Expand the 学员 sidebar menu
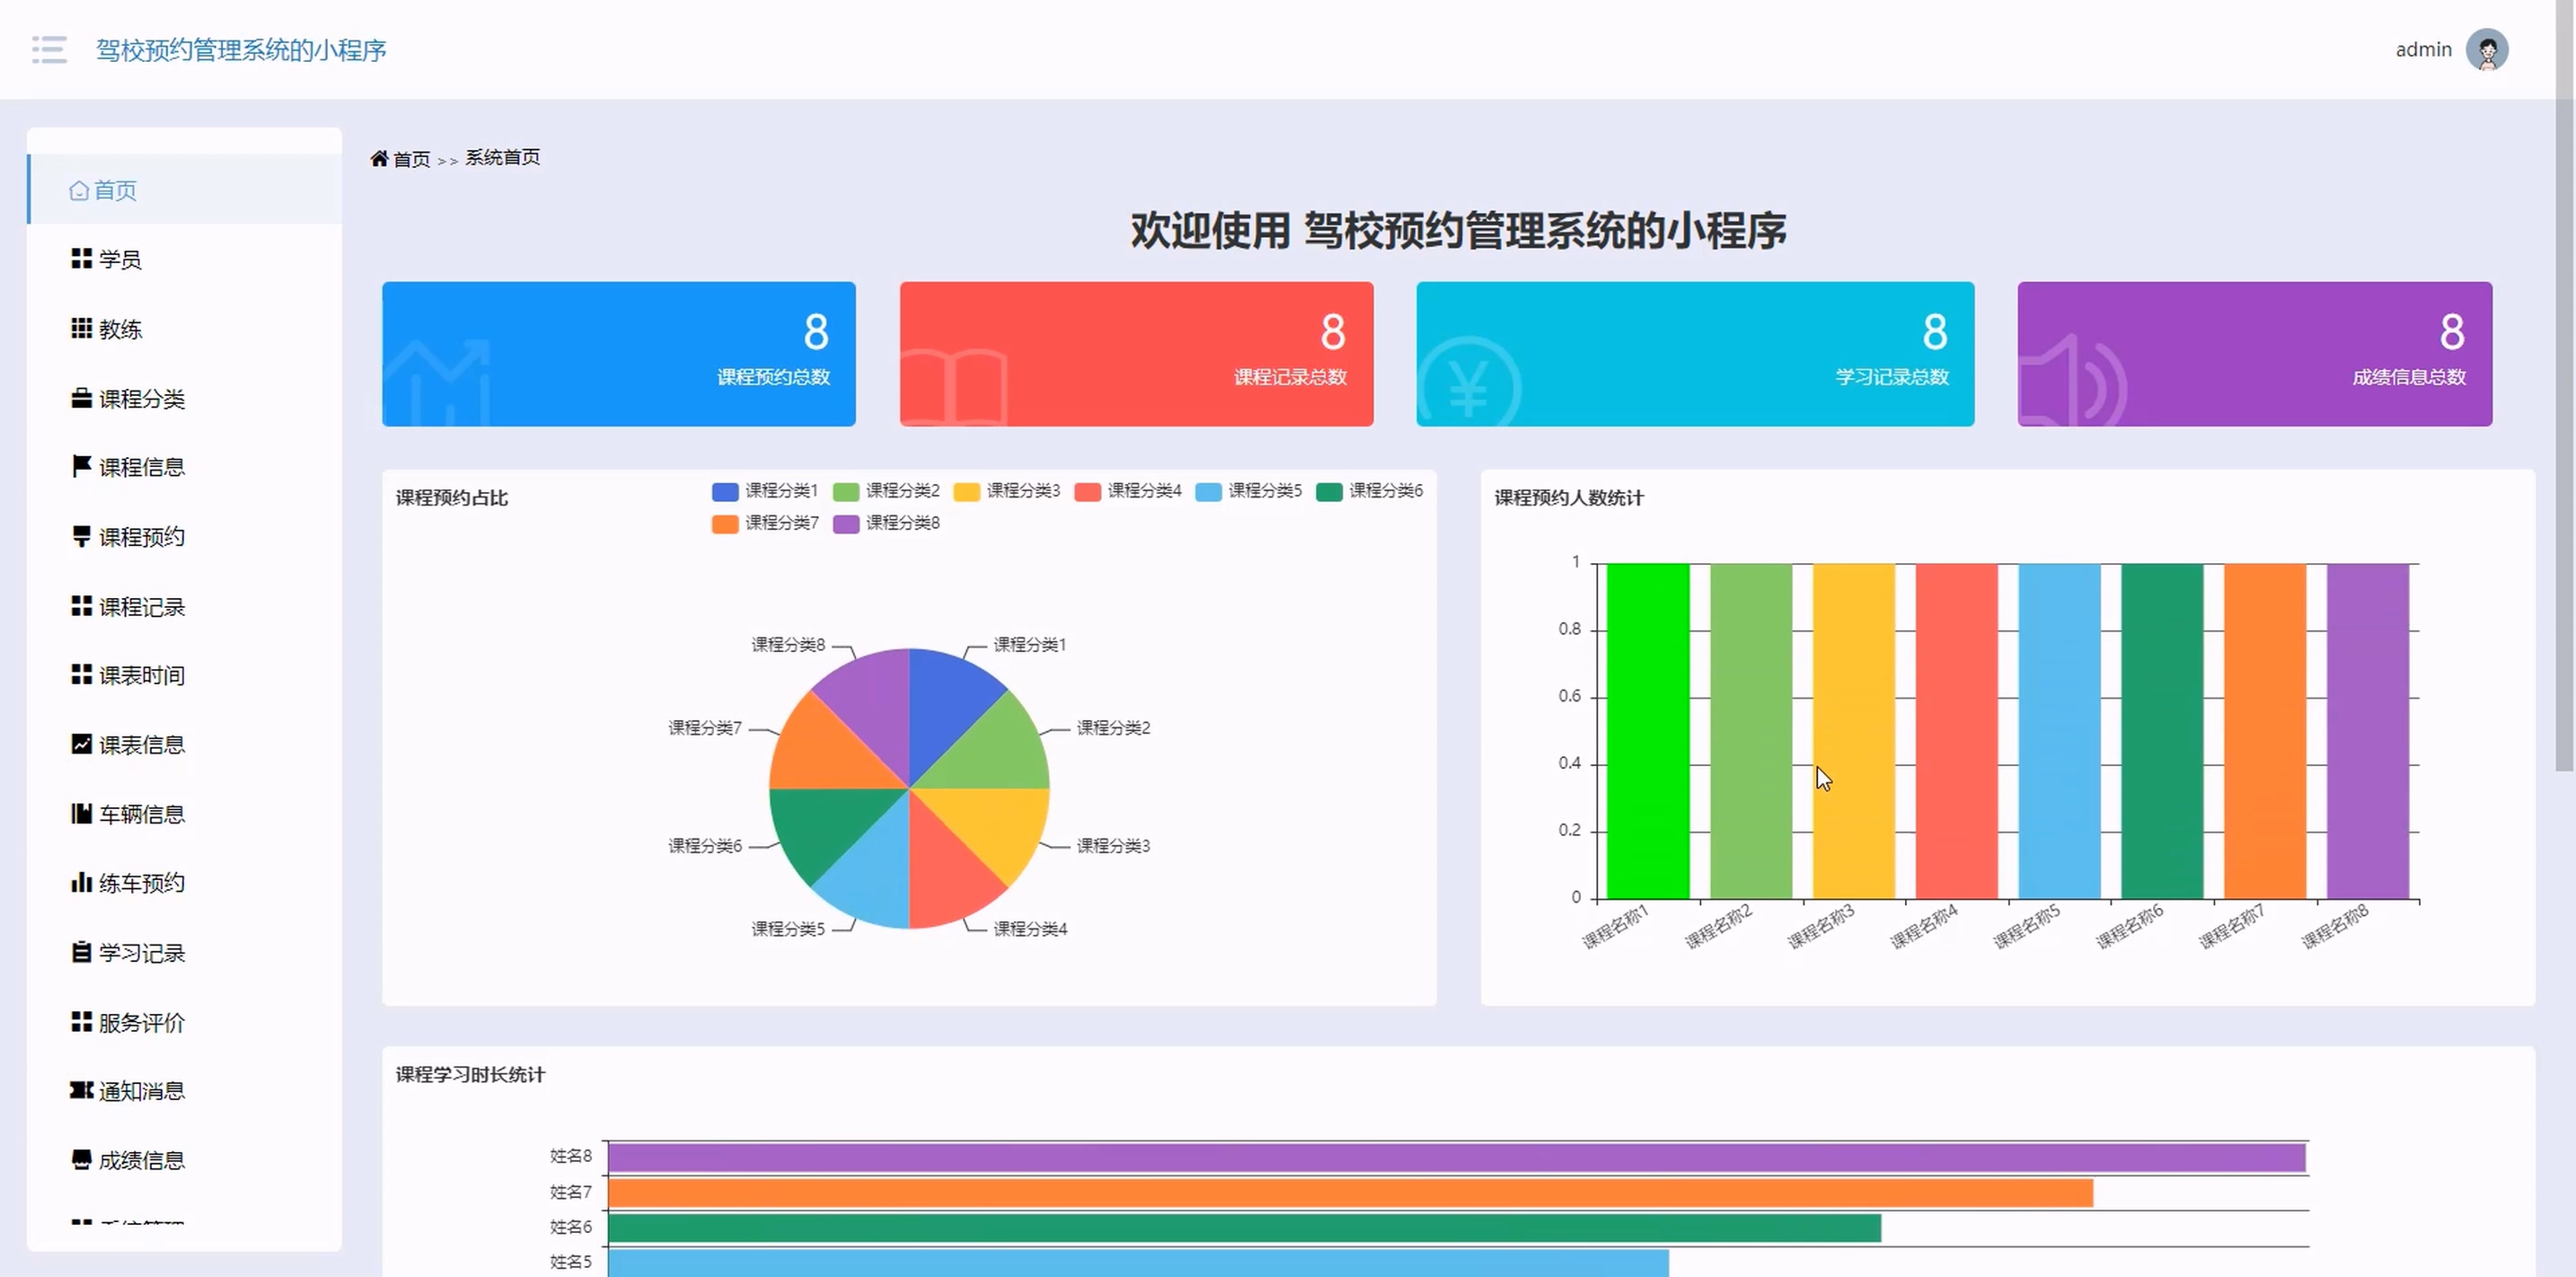Viewport: 2576px width, 1277px height. pyautogui.click(x=120, y=260)
